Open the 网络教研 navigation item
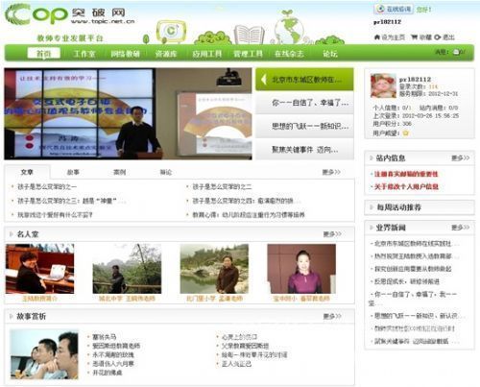The height and width of the screenshot is (387, 480). click(125, 54)
